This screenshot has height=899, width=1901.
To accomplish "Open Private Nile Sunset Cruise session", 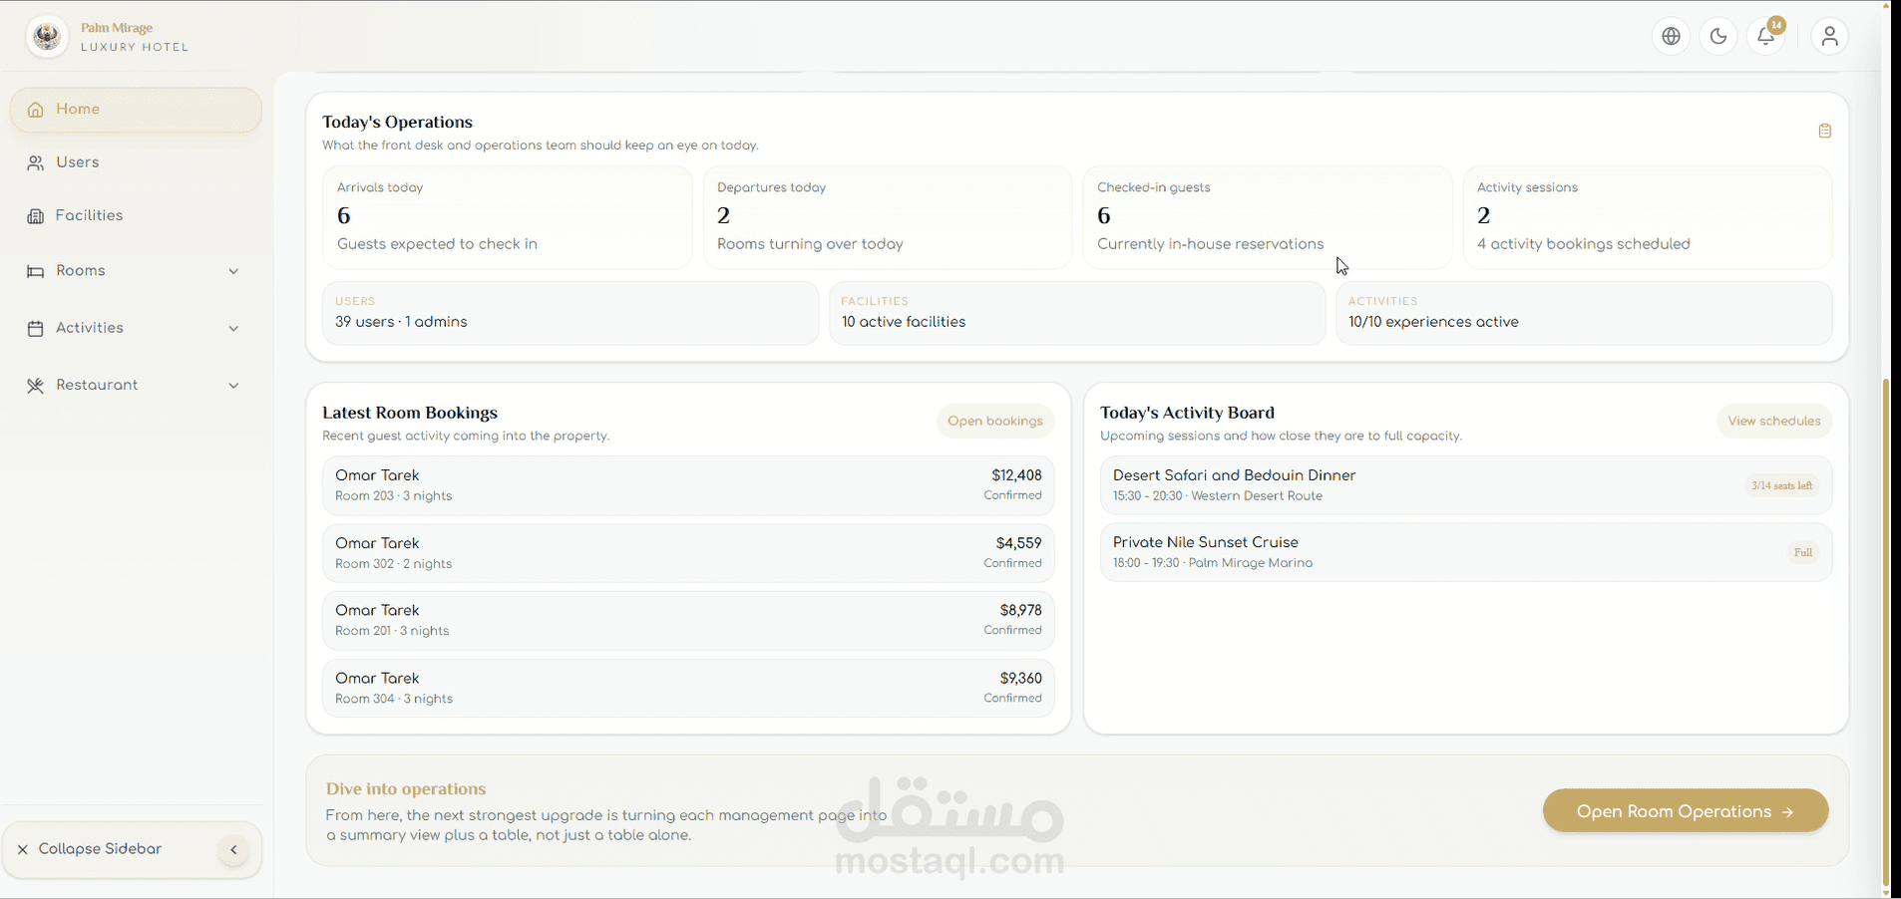I will click(1466, 552).
